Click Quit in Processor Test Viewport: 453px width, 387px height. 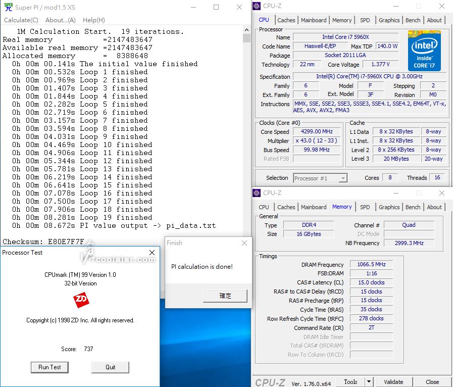coord(111,367)
